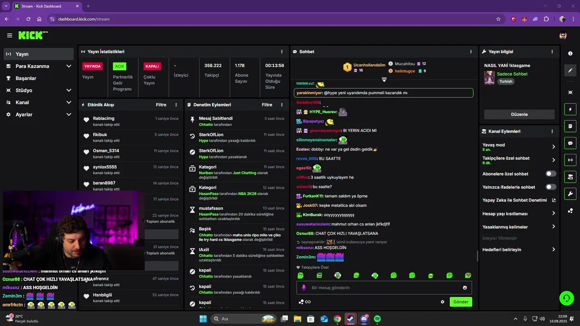580x326 pixels.
Task: Open Rabiacimg follower entry
Action: [x=131, y=121]
